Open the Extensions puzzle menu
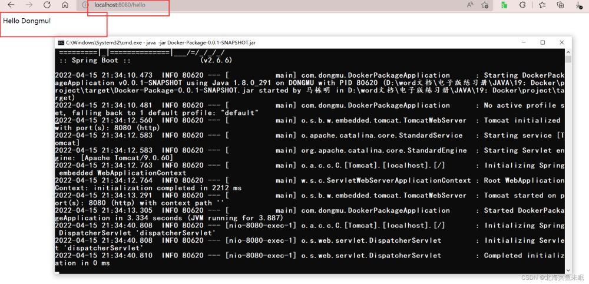The height and width of the screenshot is (284, 589). (522, 5)
